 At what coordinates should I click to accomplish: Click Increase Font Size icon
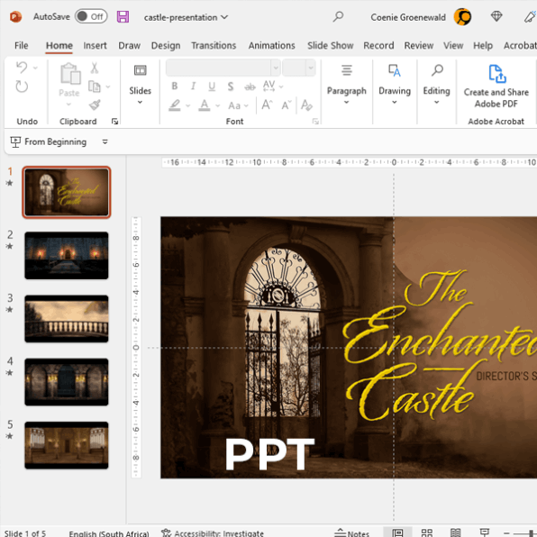tap(267, 105)
